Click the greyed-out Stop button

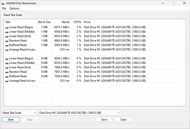30,120
